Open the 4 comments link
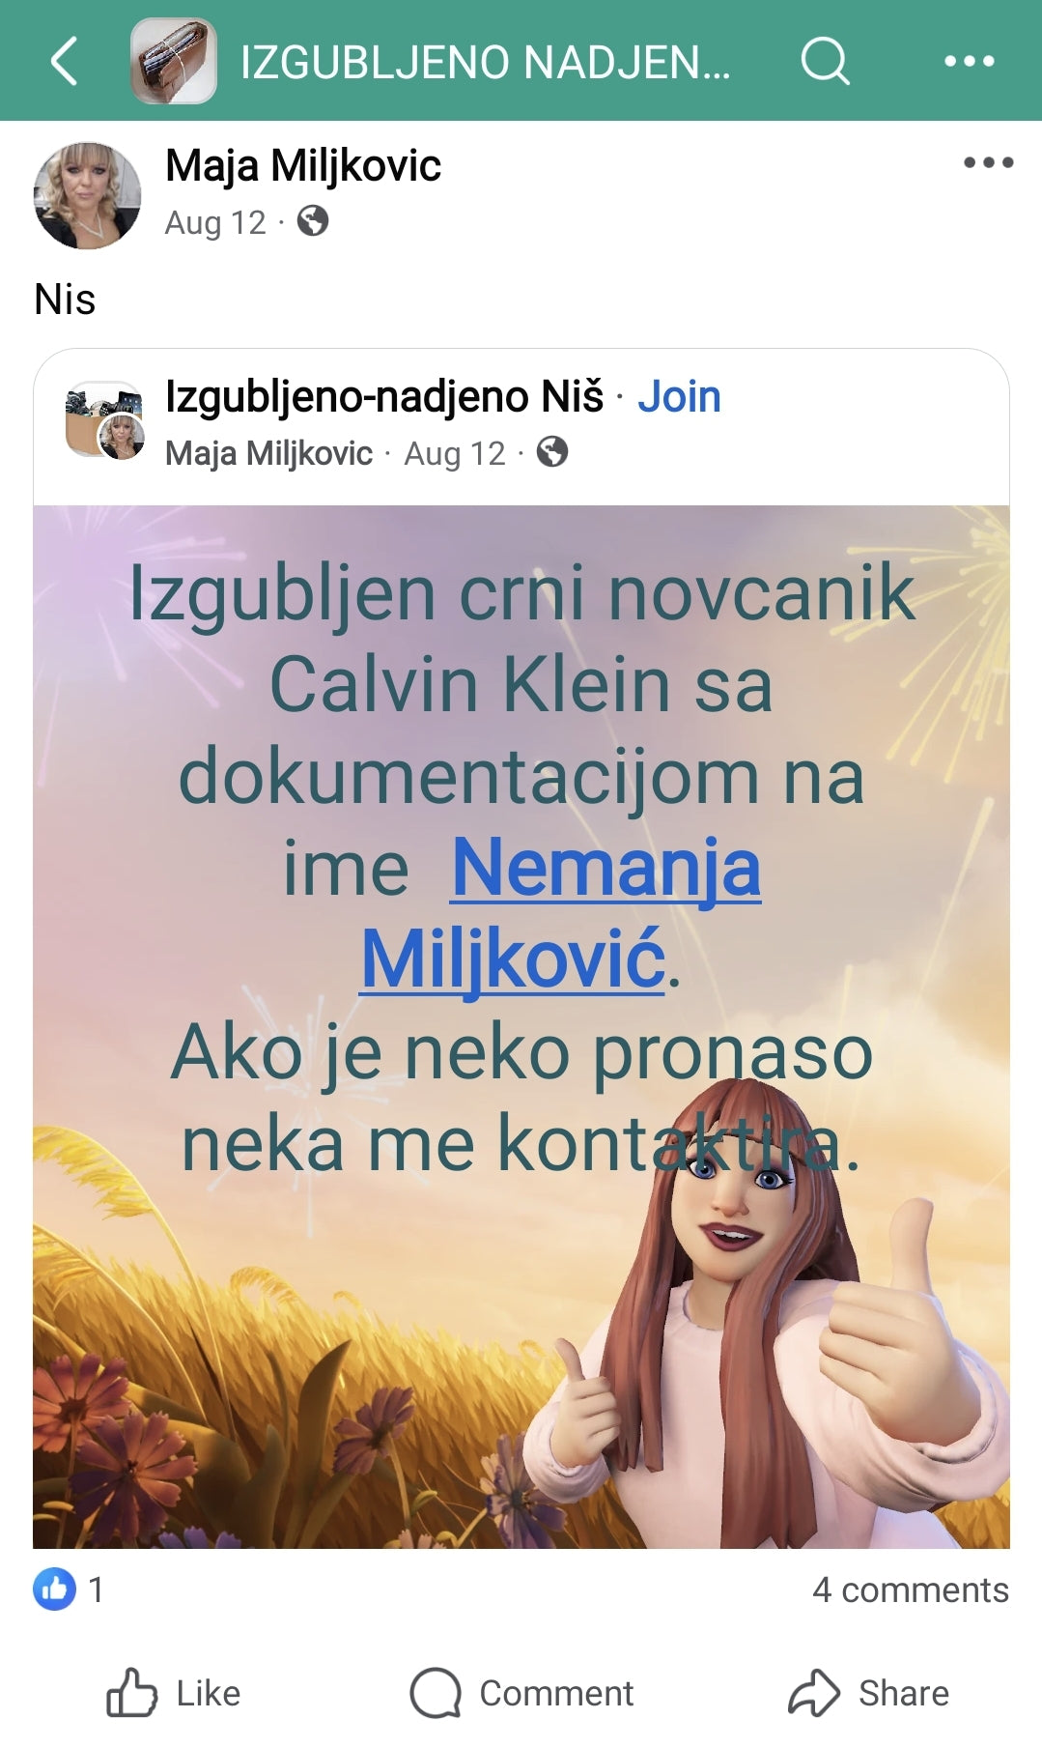Image resolution: width=1042 pixels, height=1747 pixels. (x=910, y=1589)
